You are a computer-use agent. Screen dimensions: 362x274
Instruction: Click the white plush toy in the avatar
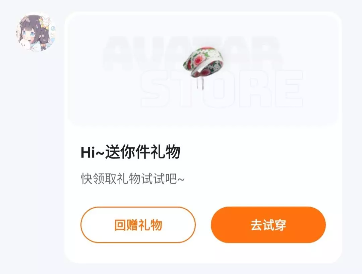25,45
